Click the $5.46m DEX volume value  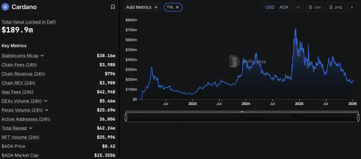(107, 101)
